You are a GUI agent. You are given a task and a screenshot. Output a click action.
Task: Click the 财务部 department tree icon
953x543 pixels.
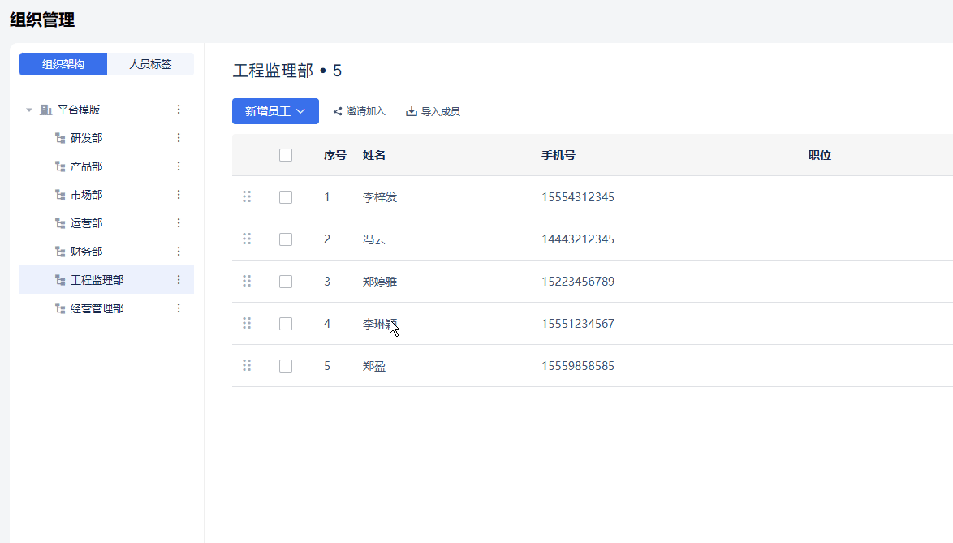(x=59, y=252)
